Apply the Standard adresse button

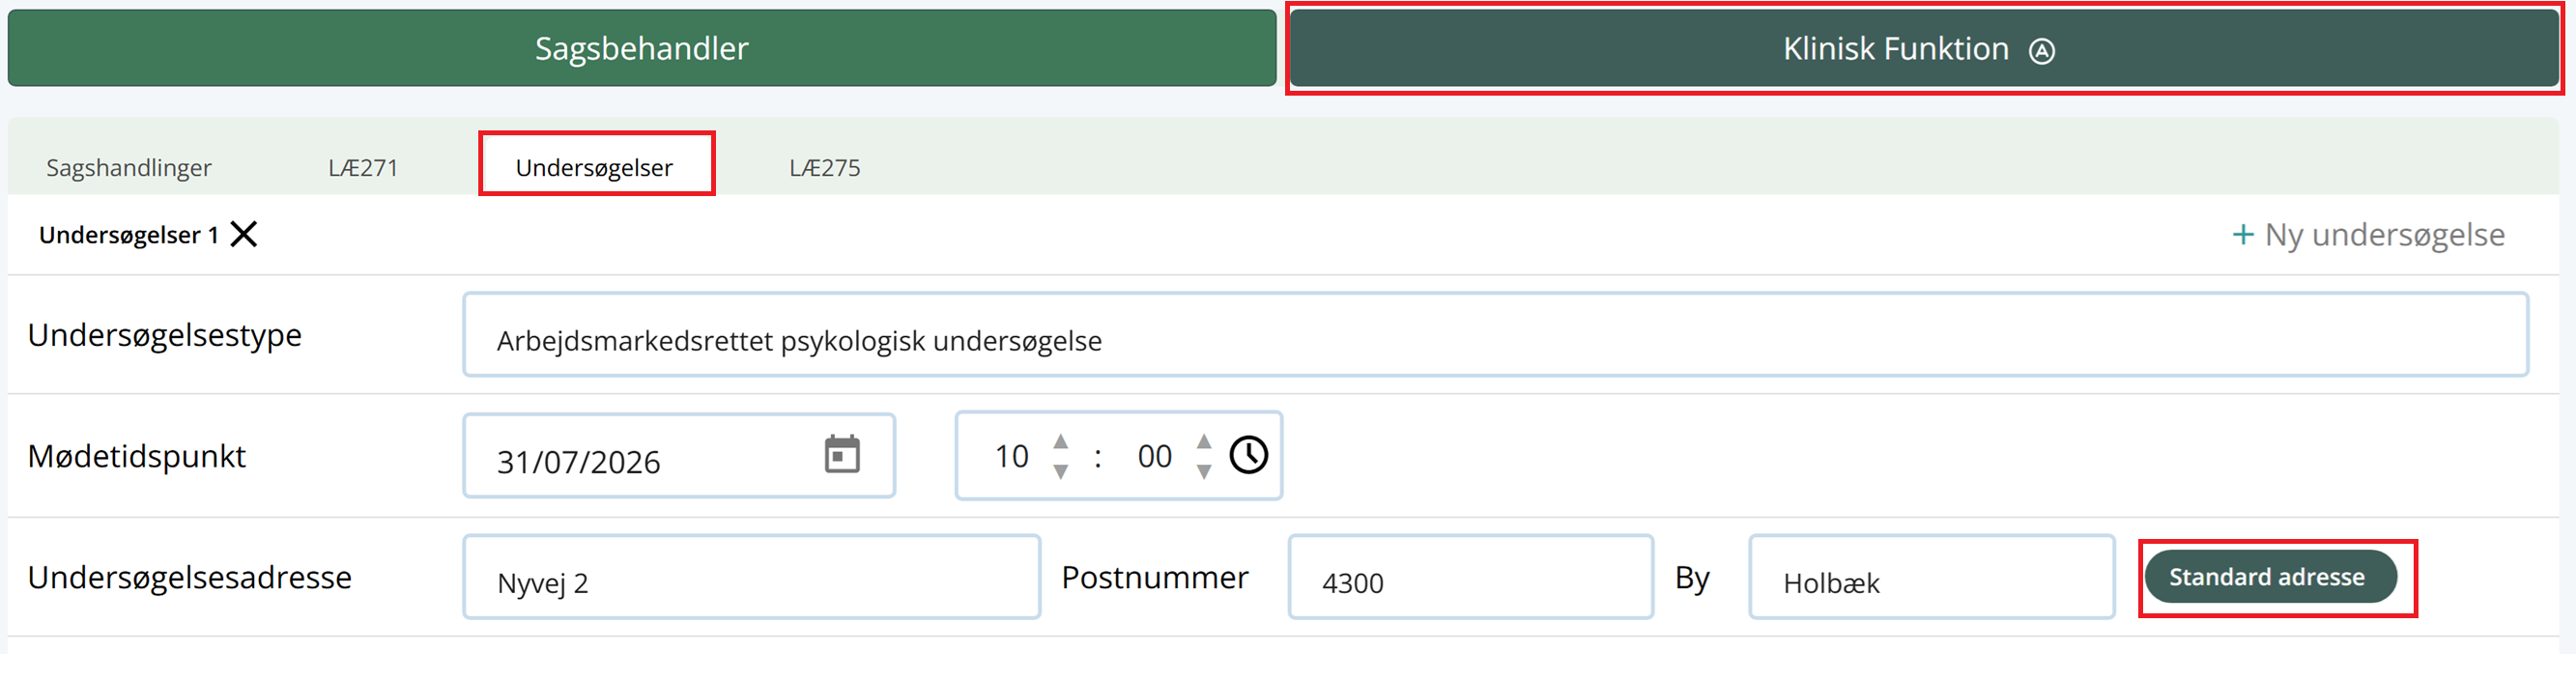tap(2270, 577)
